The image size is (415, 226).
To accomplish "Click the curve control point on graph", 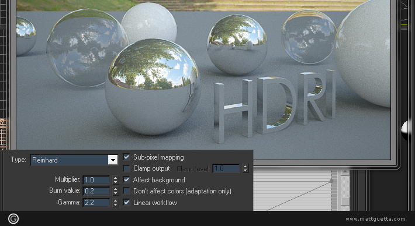I will pyautogui.click(x=331, y=181).
